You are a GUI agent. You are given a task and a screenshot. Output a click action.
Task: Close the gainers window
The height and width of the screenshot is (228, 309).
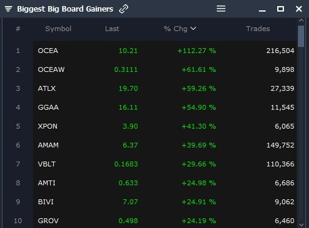click(x=299, y=9)
